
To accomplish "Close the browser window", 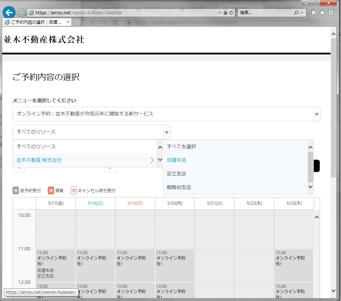I will coord(328,3).
